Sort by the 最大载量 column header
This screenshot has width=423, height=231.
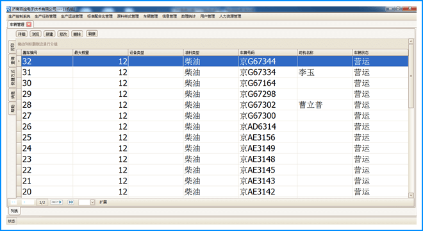pyautogui.click(x=101, y=53)
